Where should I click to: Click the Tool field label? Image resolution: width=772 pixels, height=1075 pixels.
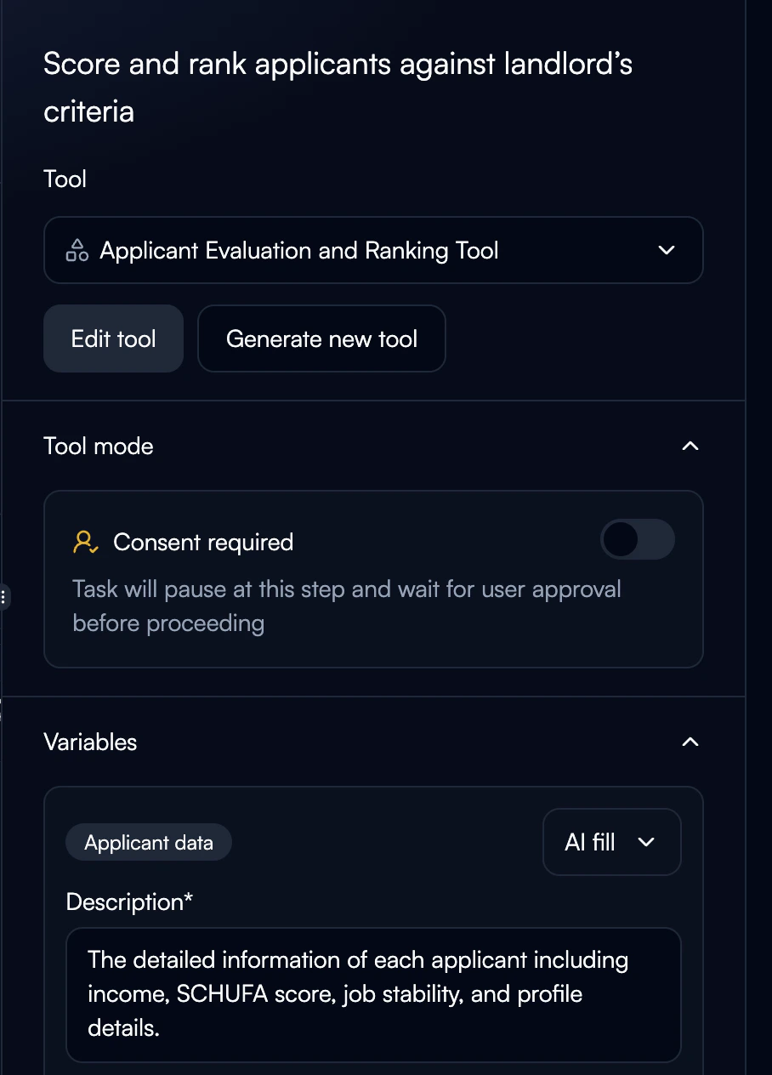tap(65, 179)
